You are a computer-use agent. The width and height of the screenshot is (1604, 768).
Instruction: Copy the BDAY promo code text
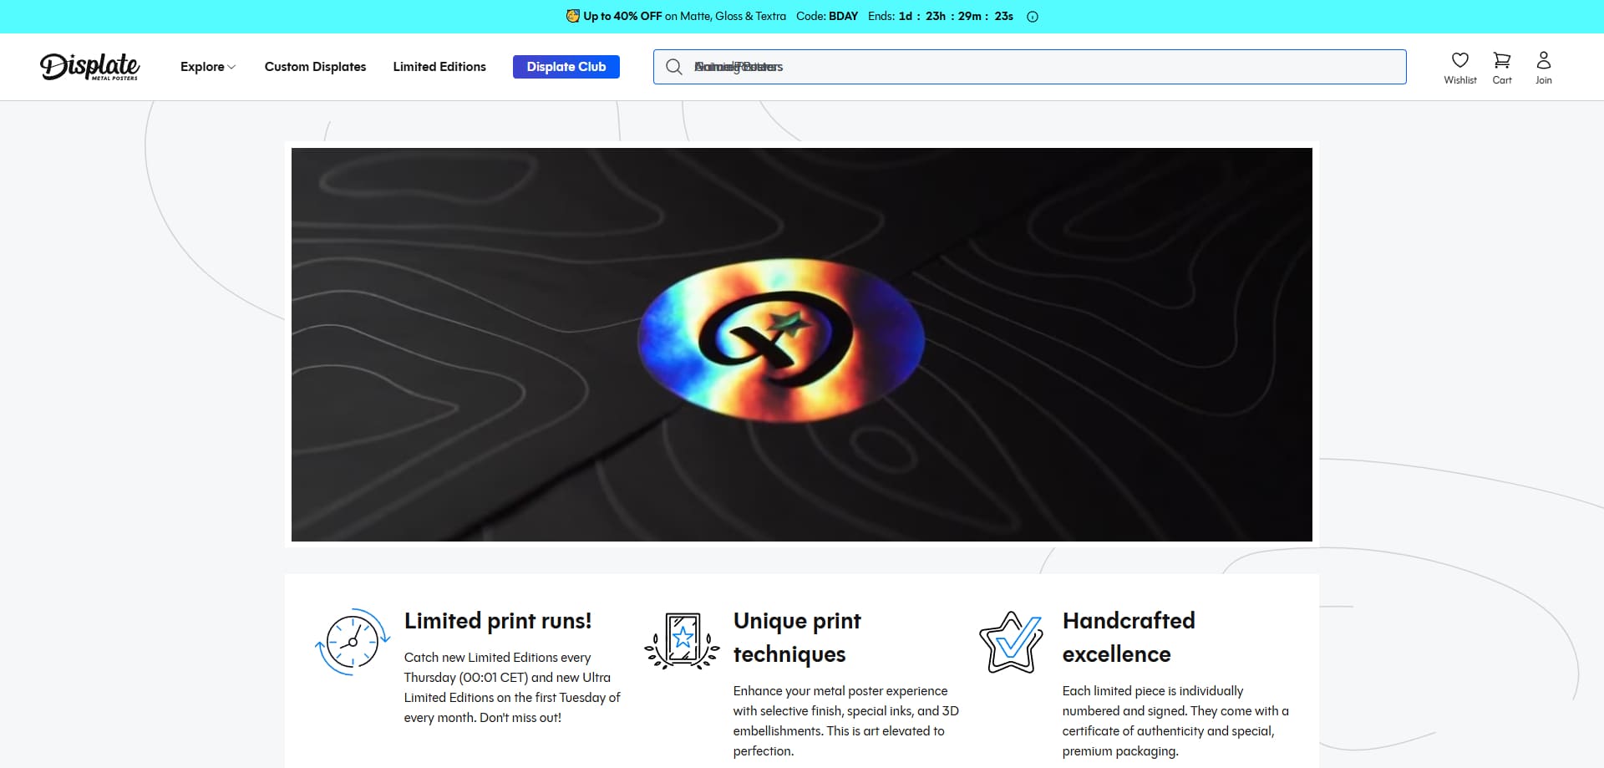coord(843,16)
